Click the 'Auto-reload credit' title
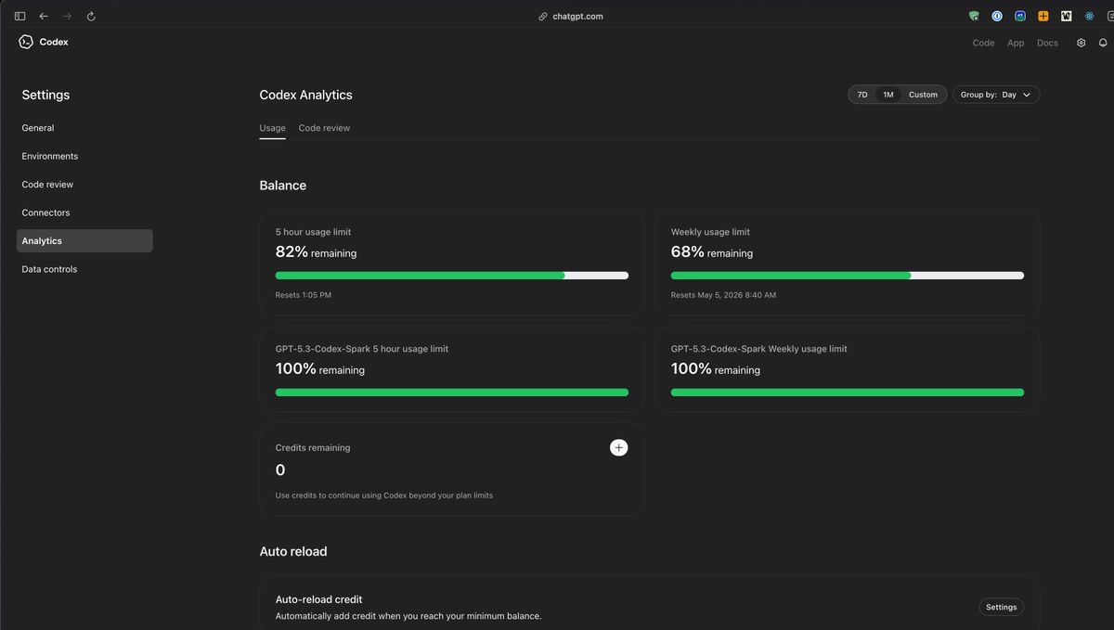This screenshot has height=630, width=1114. 318,599
